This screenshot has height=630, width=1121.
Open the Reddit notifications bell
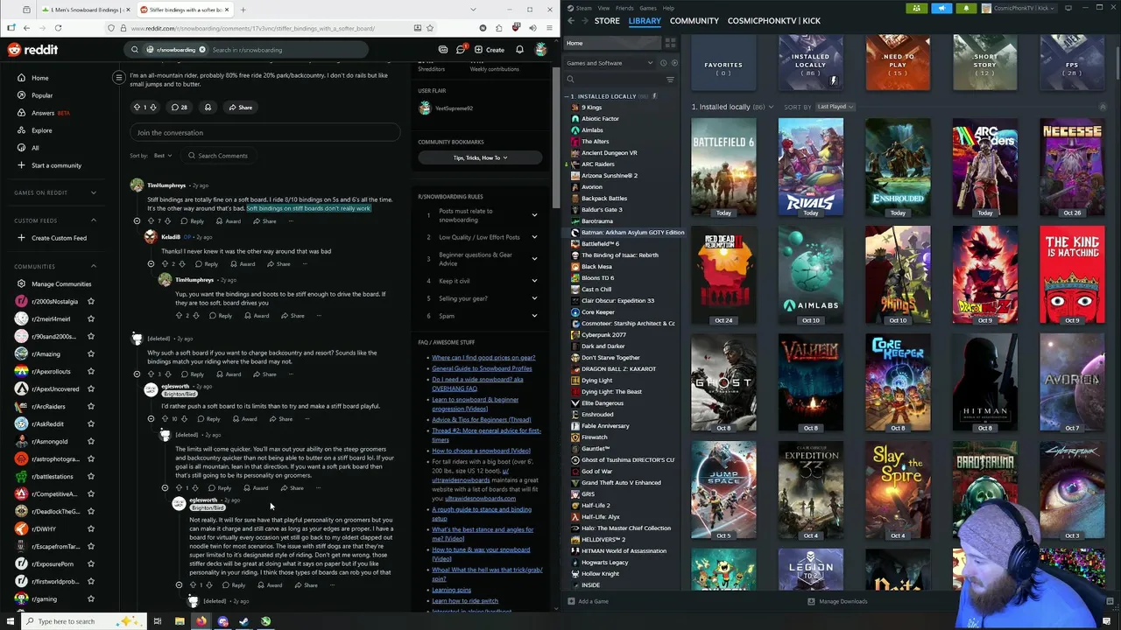(519, 50)
